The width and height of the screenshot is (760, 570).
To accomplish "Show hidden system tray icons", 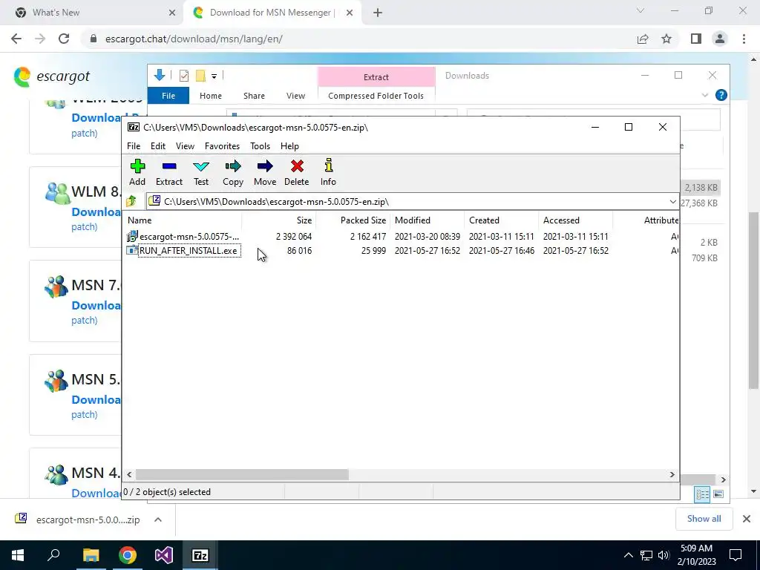I will pyautogui.click(x=628, y=555).
